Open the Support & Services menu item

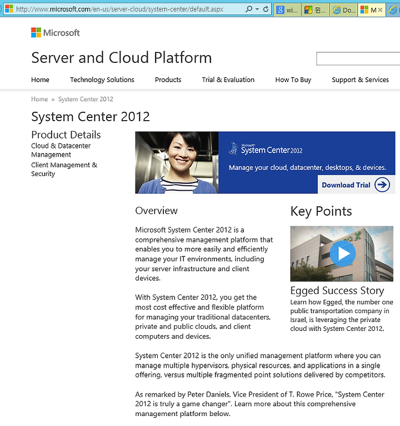point(360,80)
